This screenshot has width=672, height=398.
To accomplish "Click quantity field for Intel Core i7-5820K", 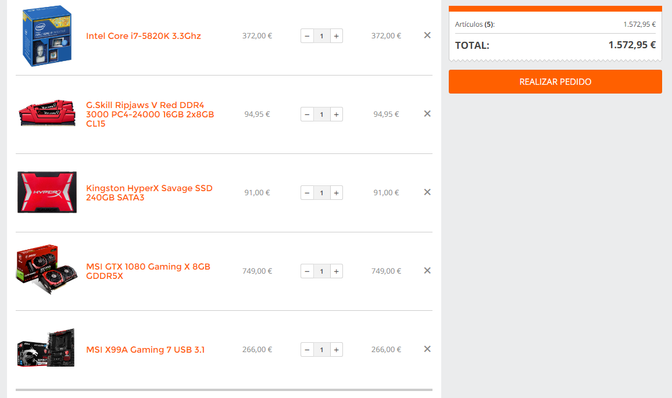I will coord(322,36).
